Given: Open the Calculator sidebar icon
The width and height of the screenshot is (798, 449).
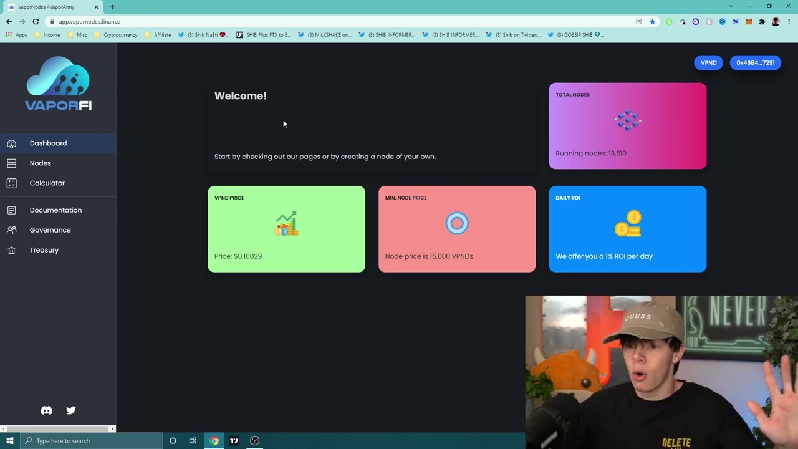Looking at the screenshot, I should (x=11, y=183).
